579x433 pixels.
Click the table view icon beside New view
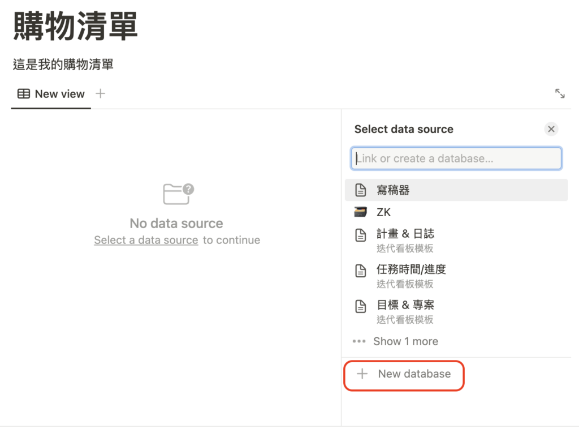(x=23, y=95)
